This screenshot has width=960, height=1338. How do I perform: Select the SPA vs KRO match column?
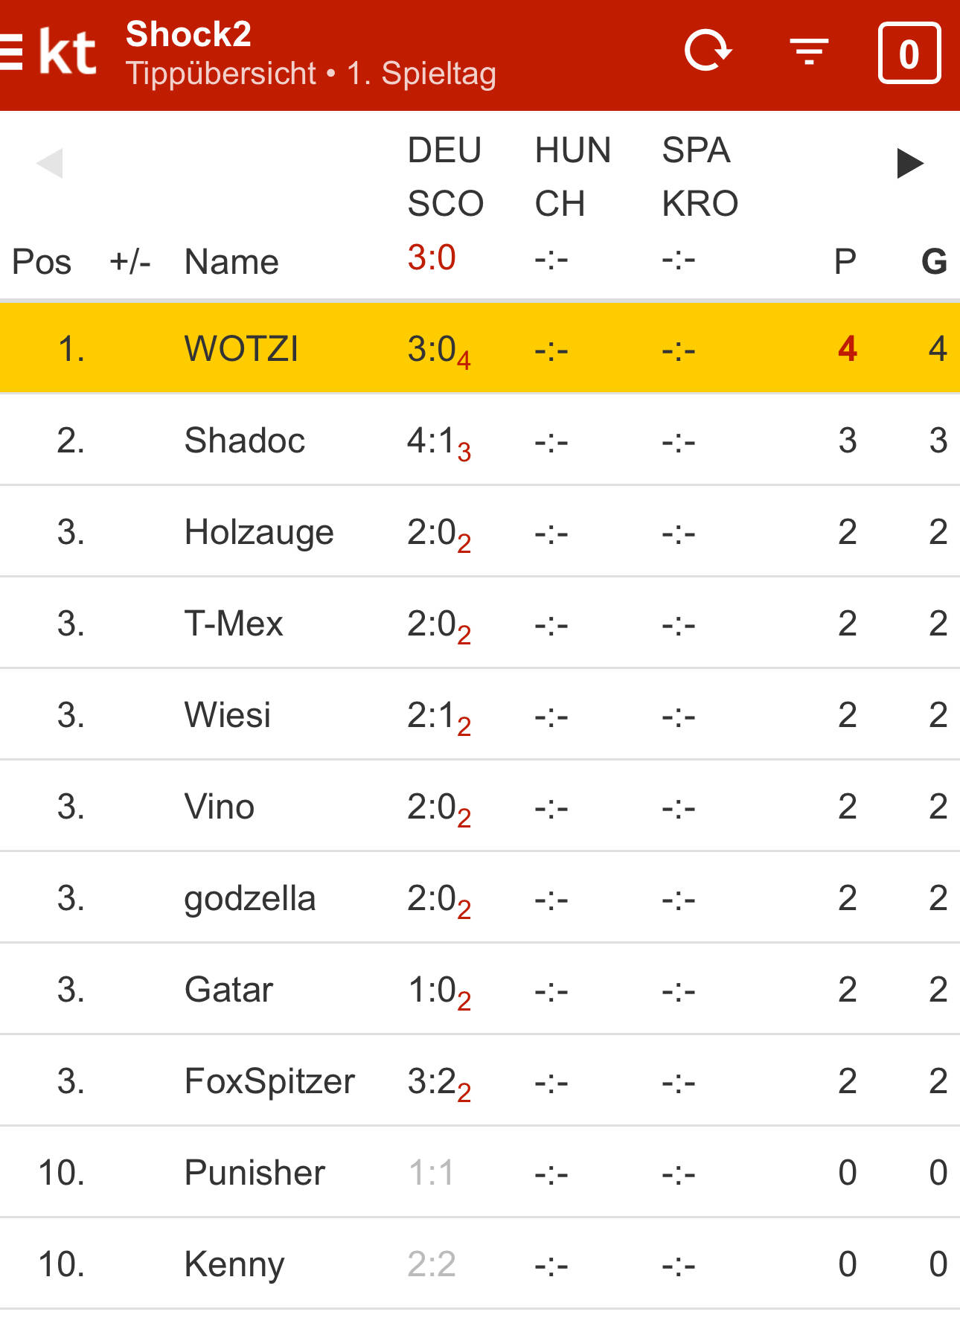coord(700,177)
